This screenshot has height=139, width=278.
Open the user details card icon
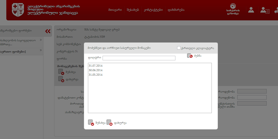[x=265, y=10]
